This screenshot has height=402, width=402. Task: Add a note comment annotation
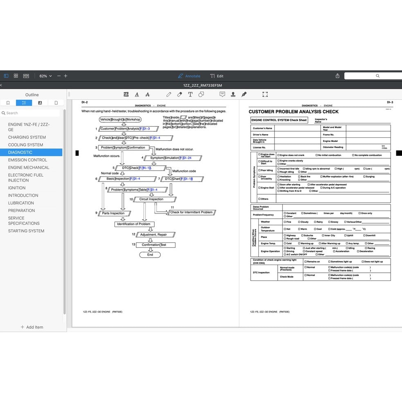[x=222, y=94]
